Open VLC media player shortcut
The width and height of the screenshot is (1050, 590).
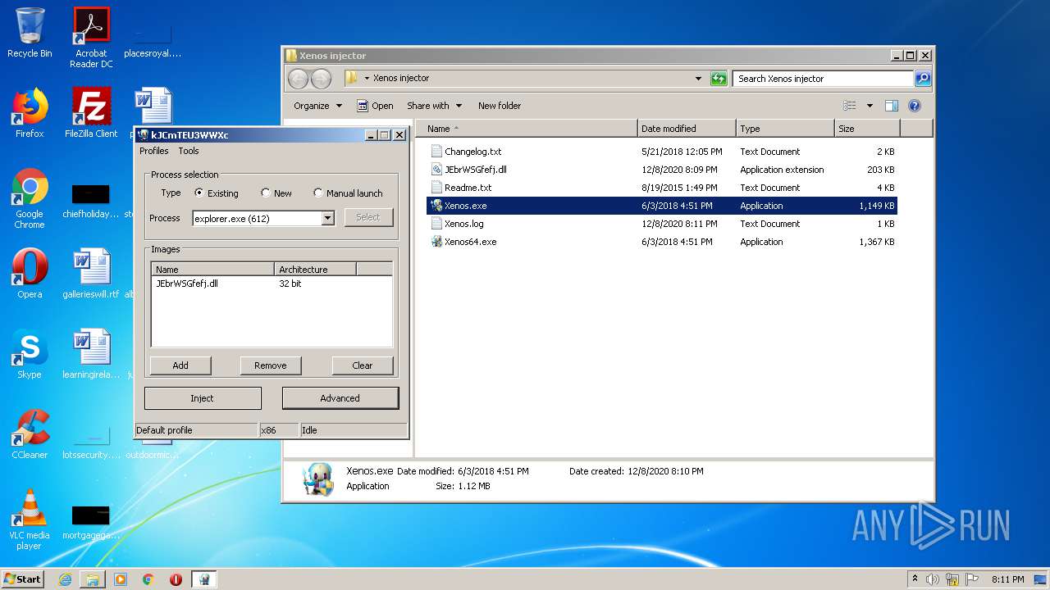[30, 520]
